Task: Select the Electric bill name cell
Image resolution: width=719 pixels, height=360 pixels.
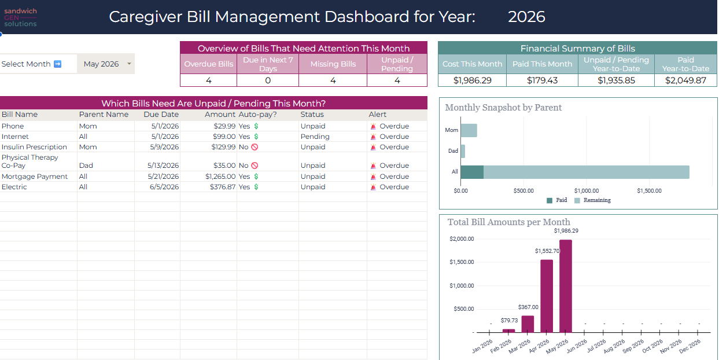Action: (38, 187)
